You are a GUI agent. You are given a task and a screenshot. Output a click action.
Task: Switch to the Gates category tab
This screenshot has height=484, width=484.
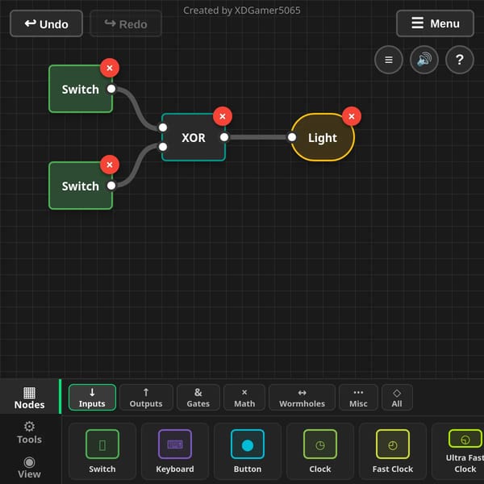click(x=198, y=398)
